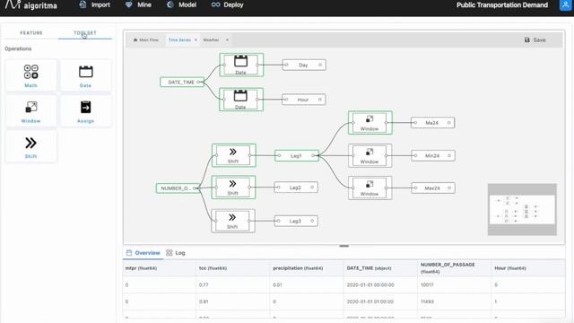Open the Mine menu
574x323 pixels.
pos(138,4)
